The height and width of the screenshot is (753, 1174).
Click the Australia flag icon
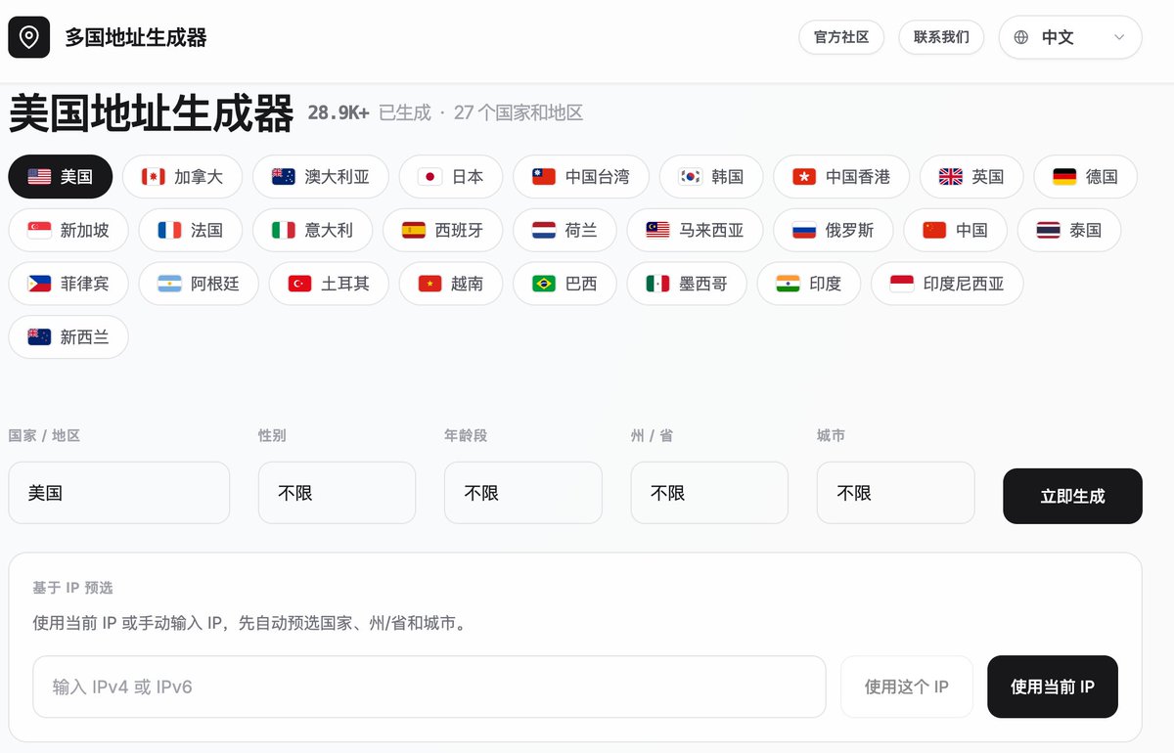[x=284, y=177]
